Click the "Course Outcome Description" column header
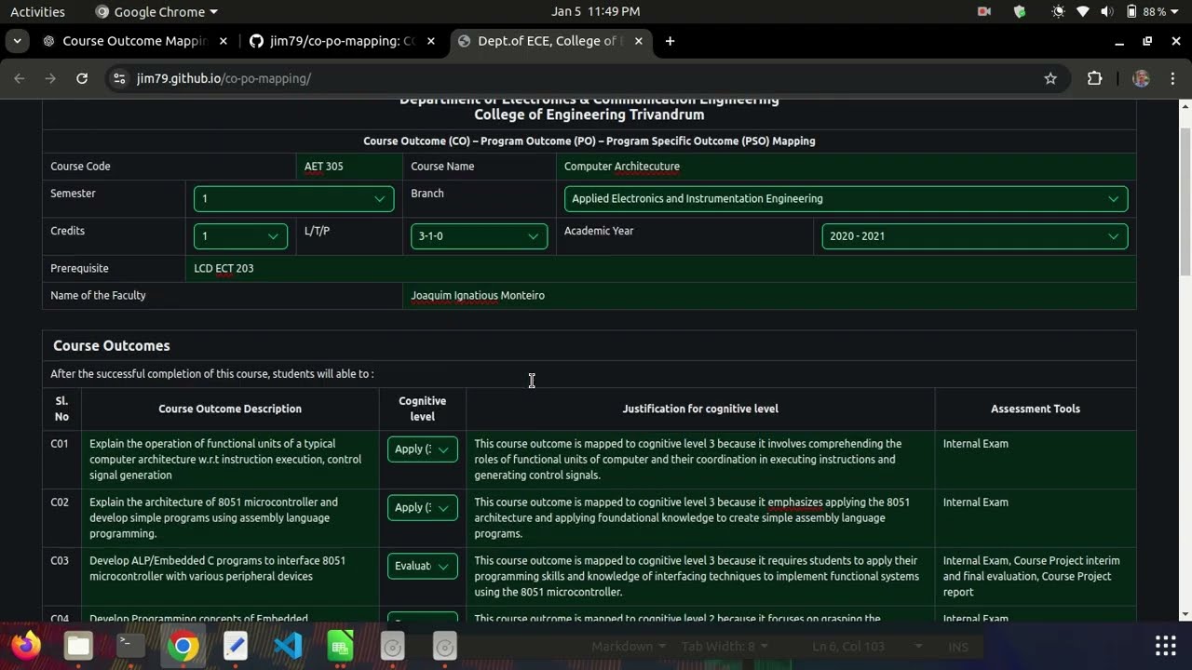 (x=230, y=409)
